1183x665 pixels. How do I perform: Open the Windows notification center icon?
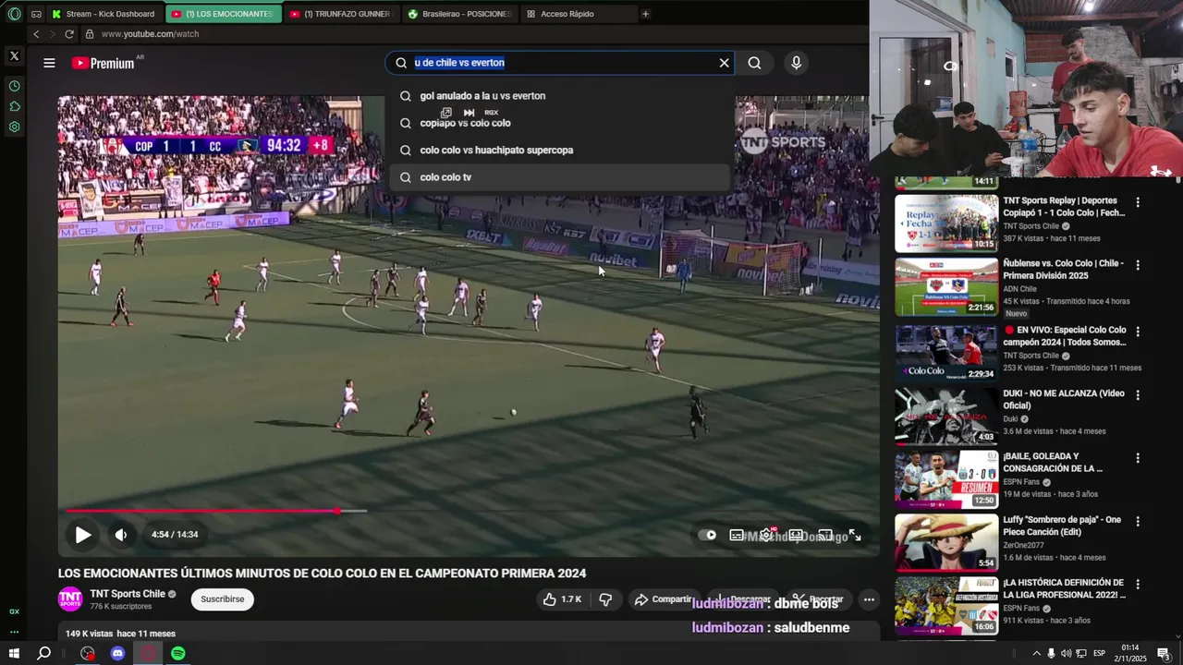(x=1163, y=654)
